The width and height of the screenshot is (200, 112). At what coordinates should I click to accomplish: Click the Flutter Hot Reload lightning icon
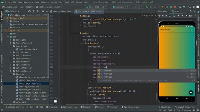click(163, 7)
